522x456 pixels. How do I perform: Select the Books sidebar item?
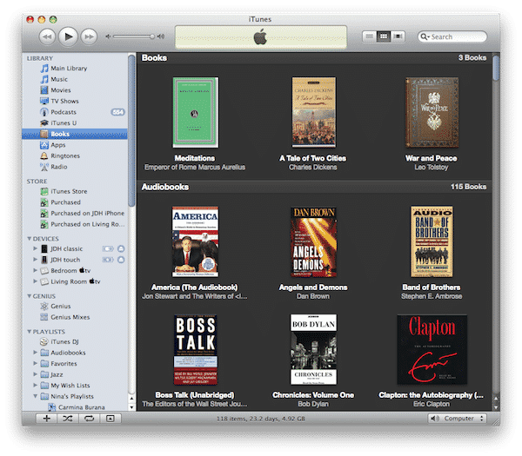pyautogui.click(x=75, y=134)
